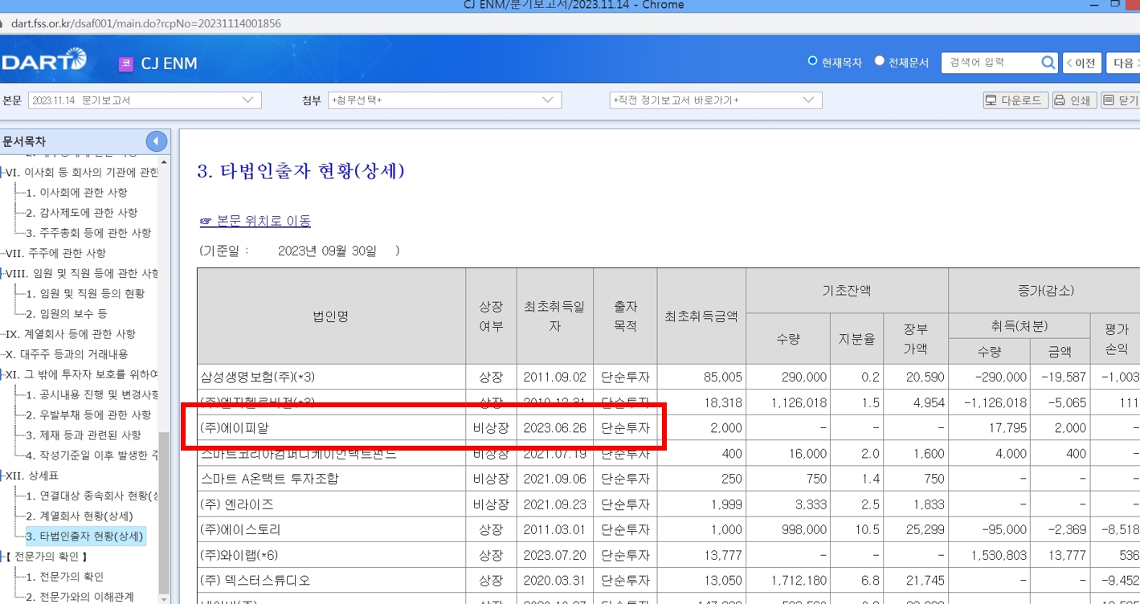Collapse the XII. 상세표 node
The image size is (1140, 604).
coord(2,475)
